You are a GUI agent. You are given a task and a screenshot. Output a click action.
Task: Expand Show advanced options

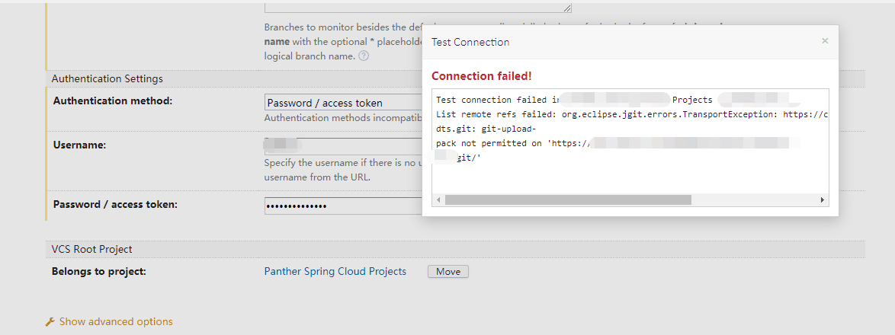click(116, 322)
